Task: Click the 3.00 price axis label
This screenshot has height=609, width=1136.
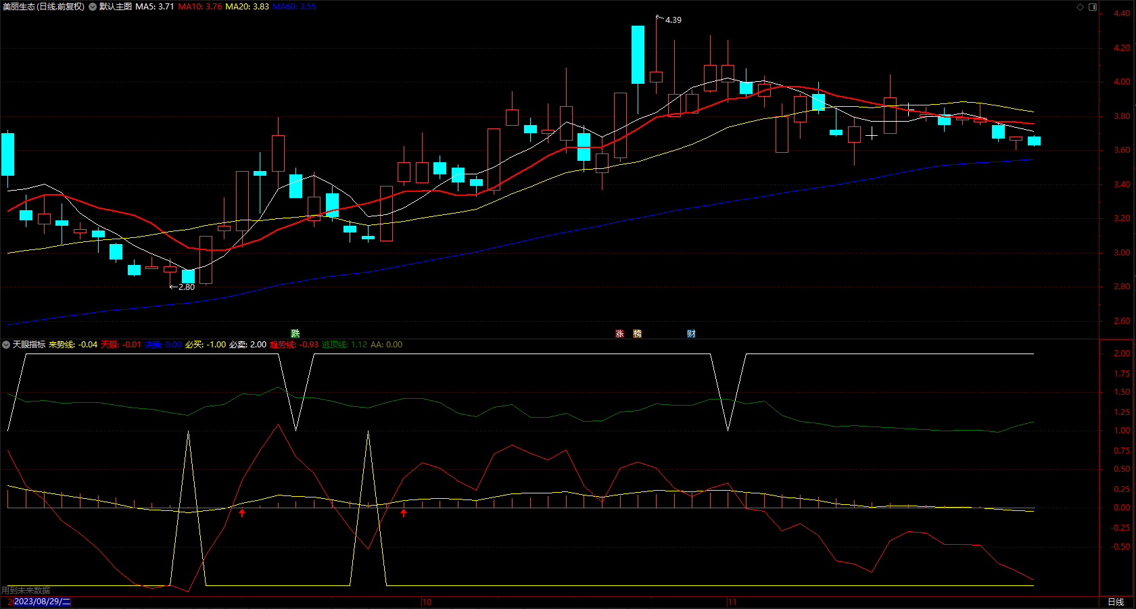Action: coord(1122,253)
